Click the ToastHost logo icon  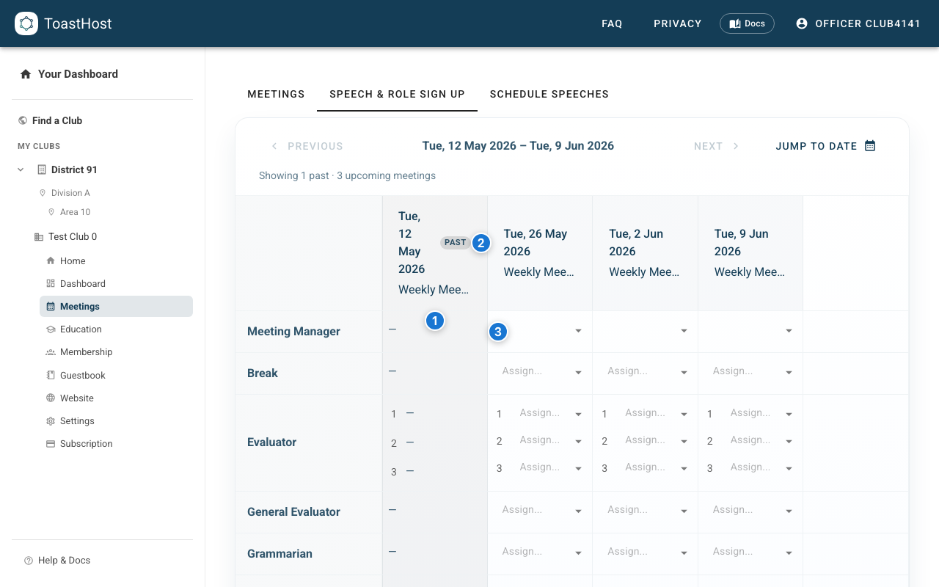click(x=26, y=23)
